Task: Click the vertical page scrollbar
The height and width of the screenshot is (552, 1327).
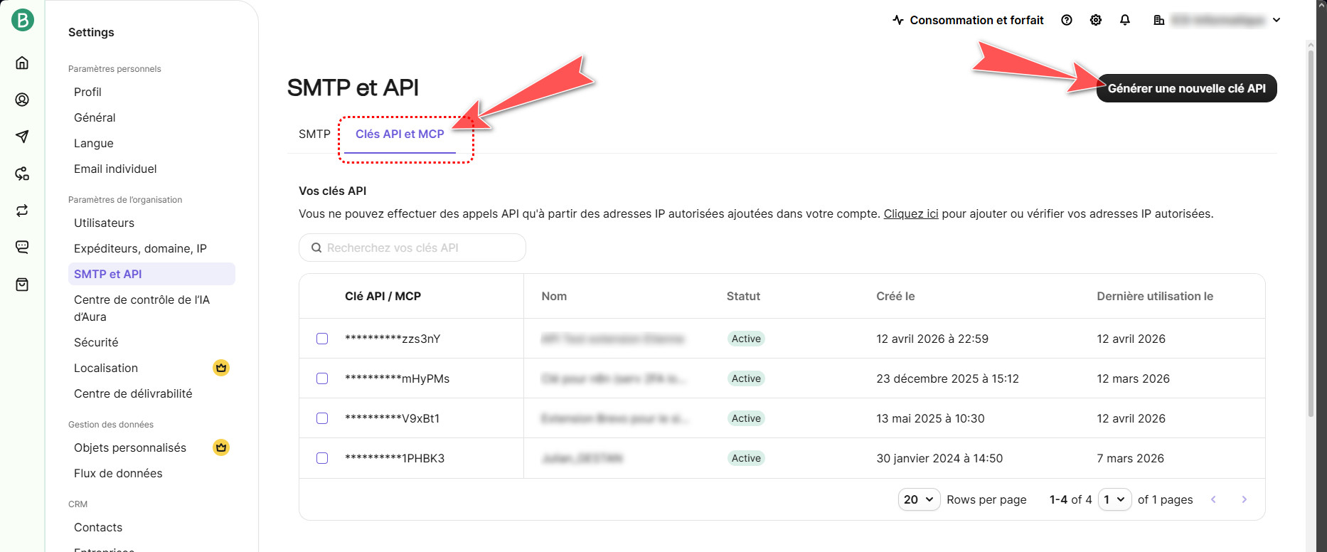Action: tap(1311, 228)
